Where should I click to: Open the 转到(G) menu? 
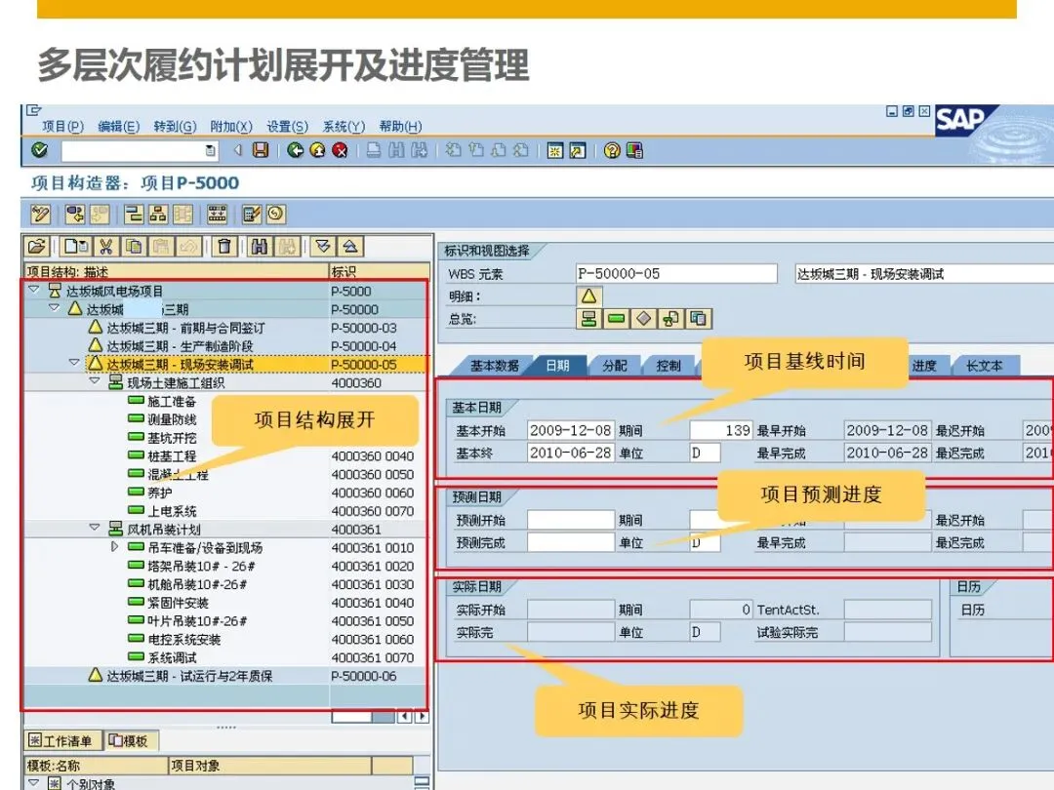[175, 126]
